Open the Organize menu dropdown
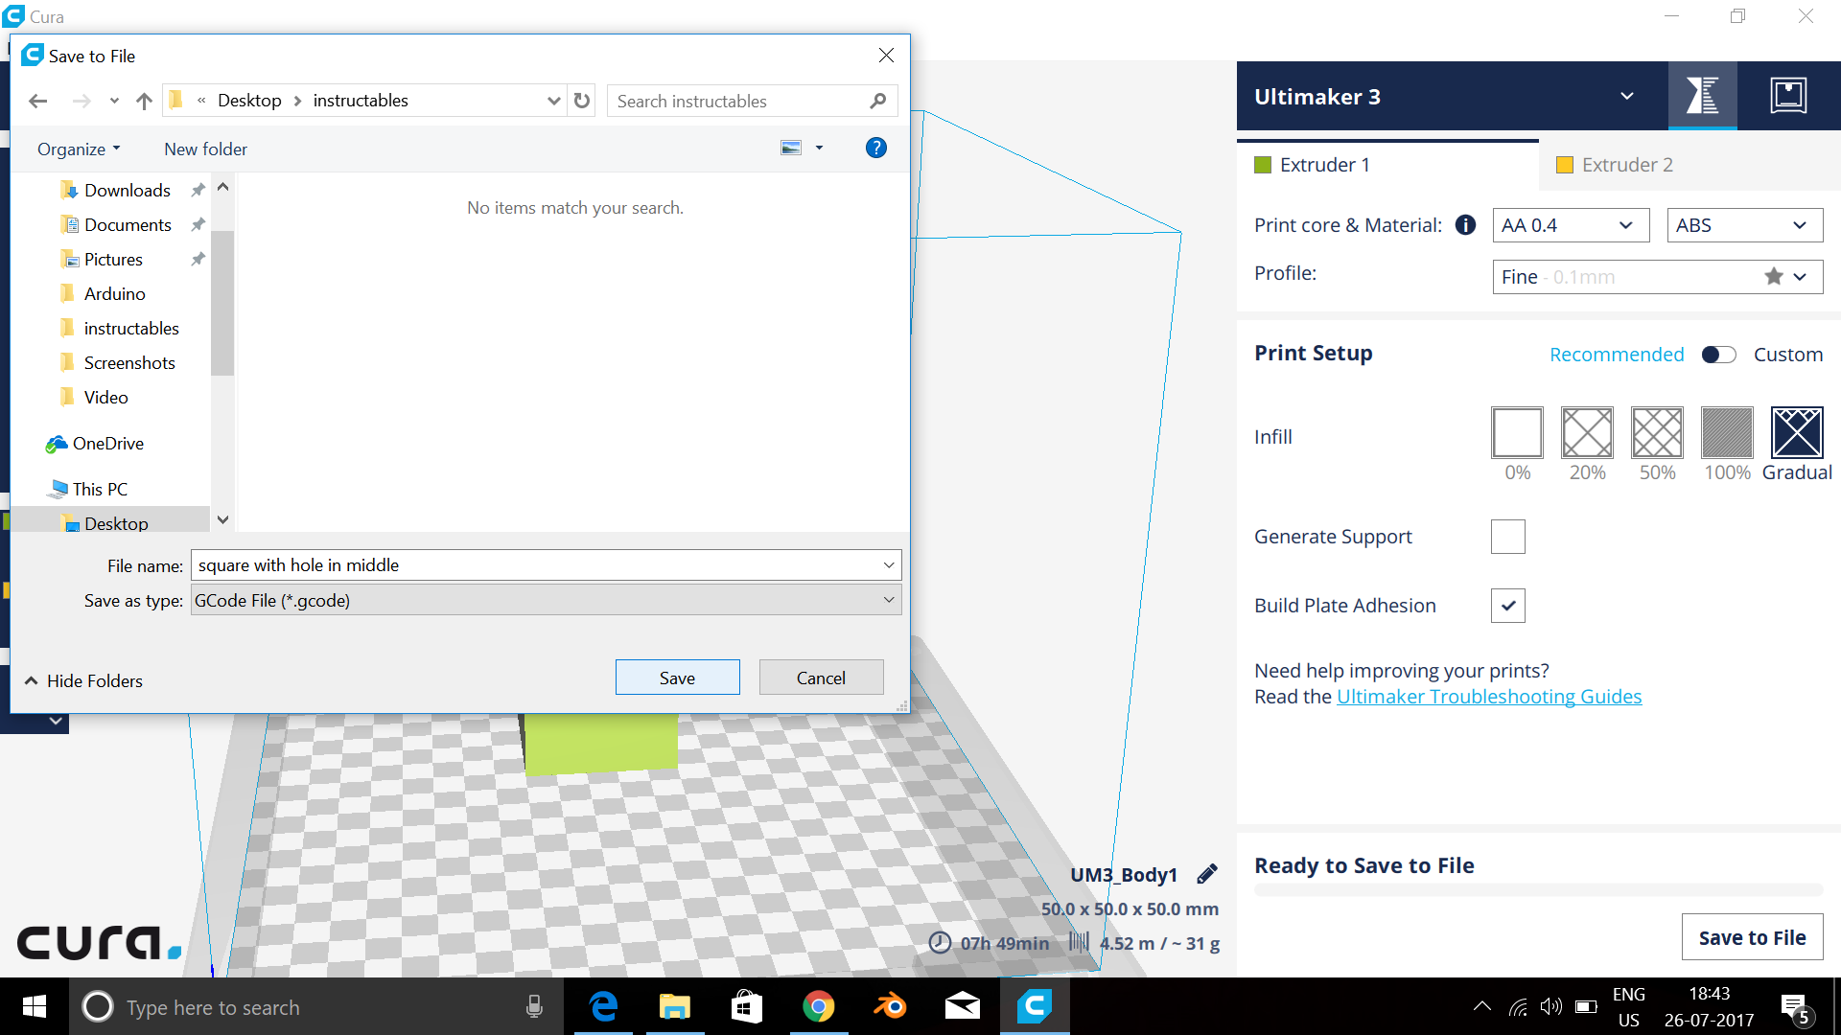 [79, 149]
